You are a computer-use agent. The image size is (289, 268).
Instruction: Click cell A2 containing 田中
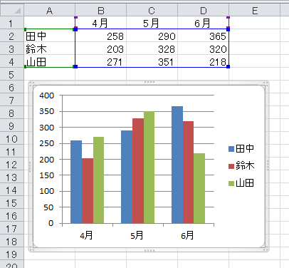pos(49,36)
